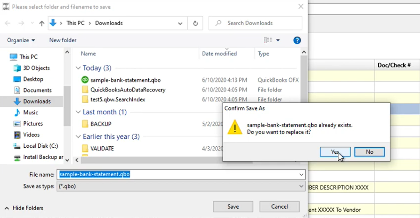Click navigation pane scroll up arrow

[67, 52]
